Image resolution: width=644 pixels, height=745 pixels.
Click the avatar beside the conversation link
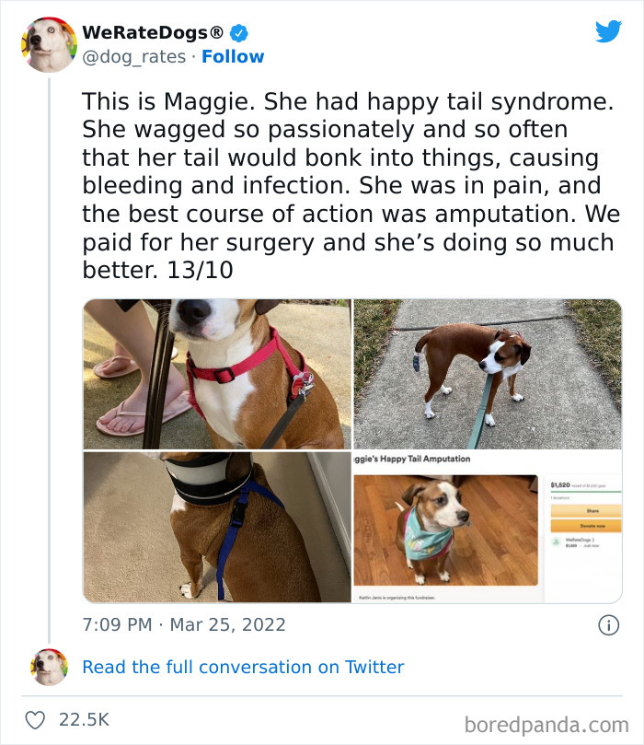[49, 667]
